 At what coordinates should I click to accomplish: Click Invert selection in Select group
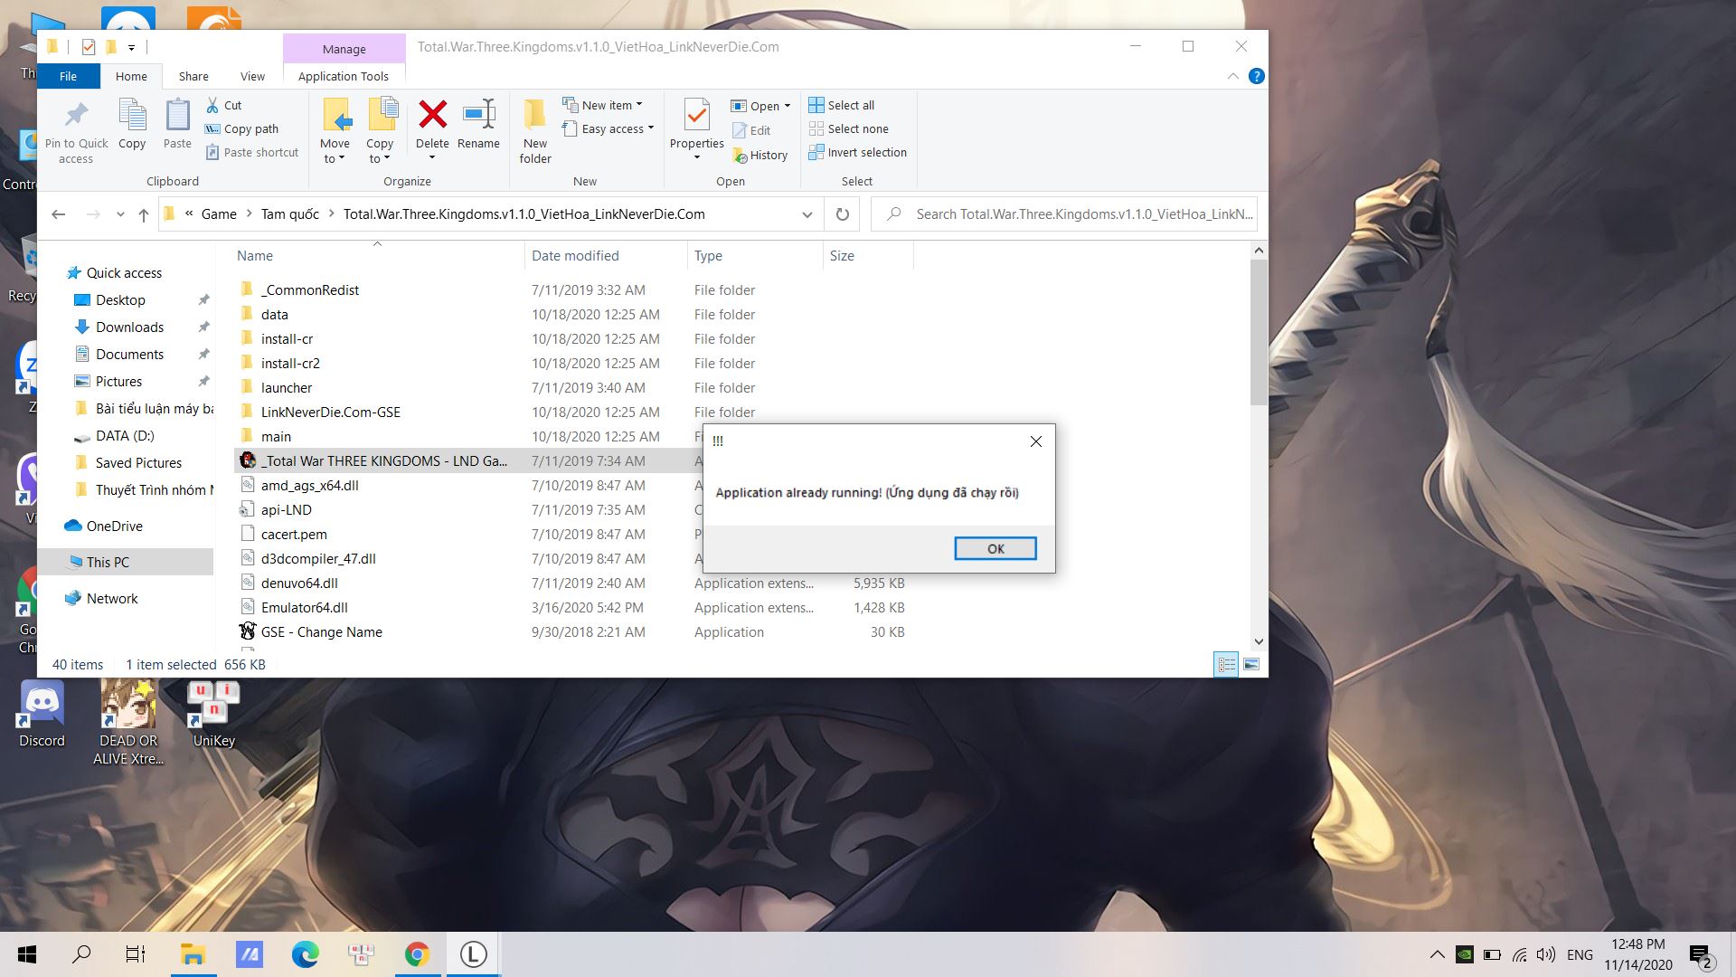pyautogui.click(x=857, y=153)
